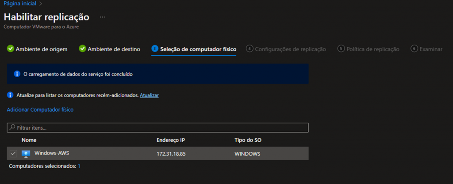Image resolution: width=453 pixels, height=184 pixels.
Task: Click the info icon beside the Atualize message
Action: [x=10, y=95]
